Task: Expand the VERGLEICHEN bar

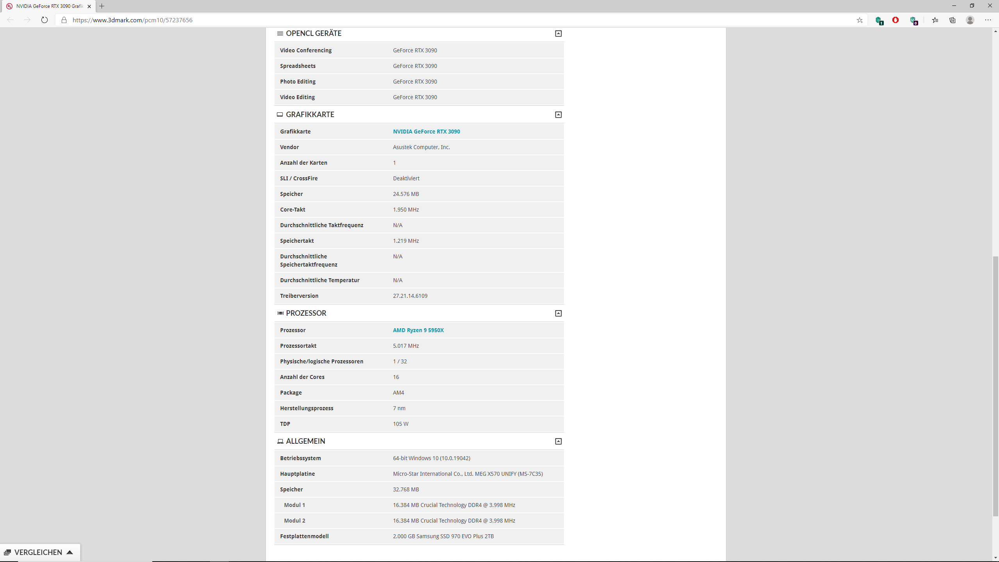Action: pos(39,552)
